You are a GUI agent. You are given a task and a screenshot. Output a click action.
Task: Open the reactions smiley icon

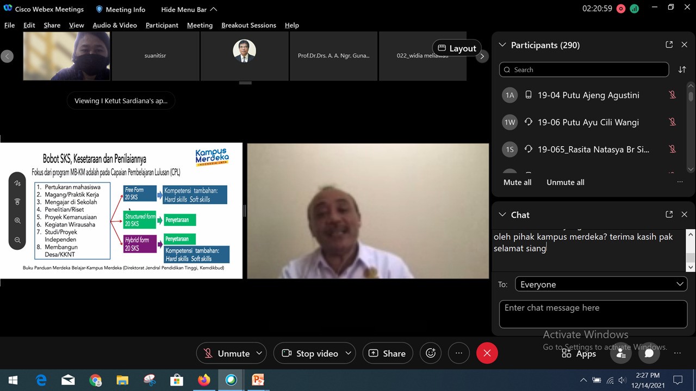coord(431,354)
